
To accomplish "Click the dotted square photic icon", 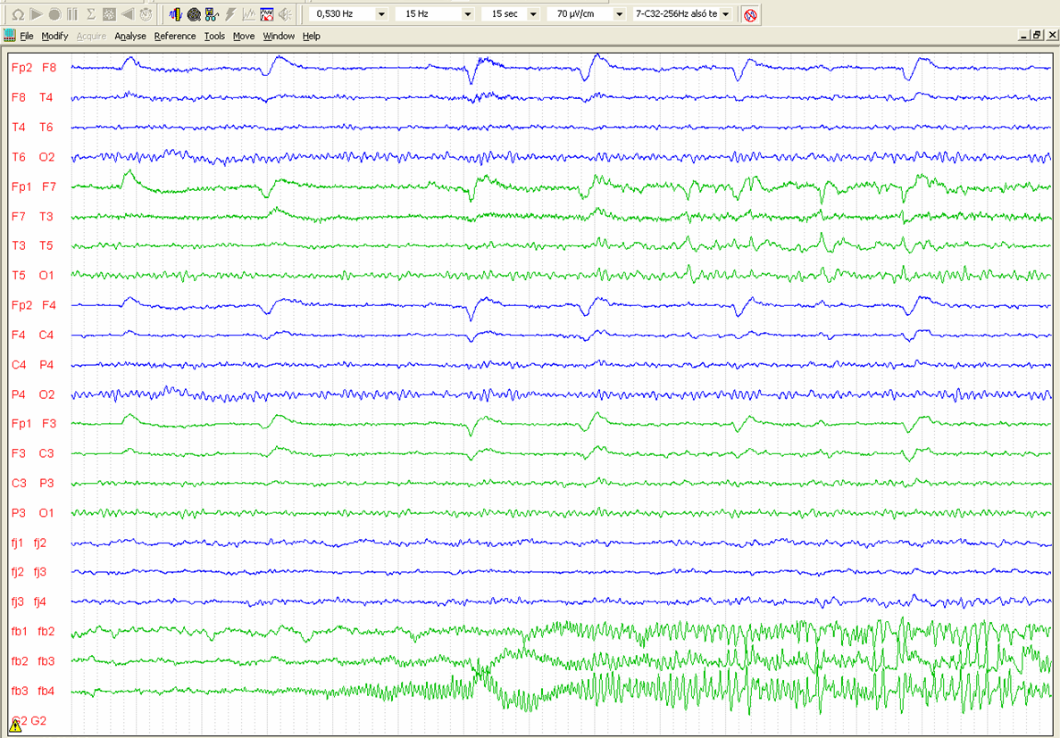I will (x=109, y=14).
